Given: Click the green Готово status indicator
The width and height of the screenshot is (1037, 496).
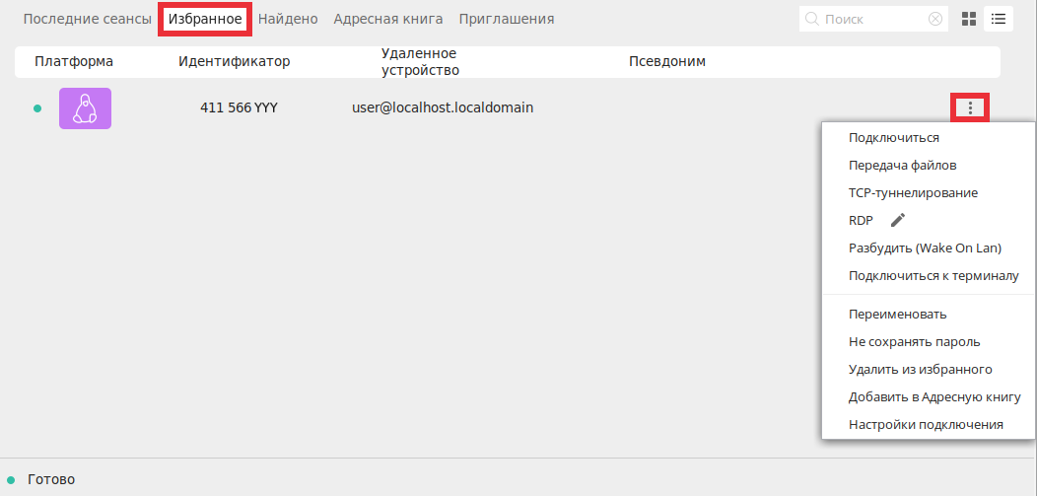Looking at the screenshot, I should (x=11, y=479).
